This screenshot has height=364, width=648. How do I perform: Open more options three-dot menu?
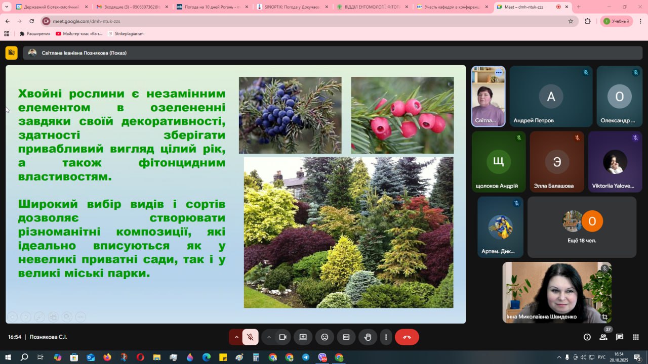[386, 337]
